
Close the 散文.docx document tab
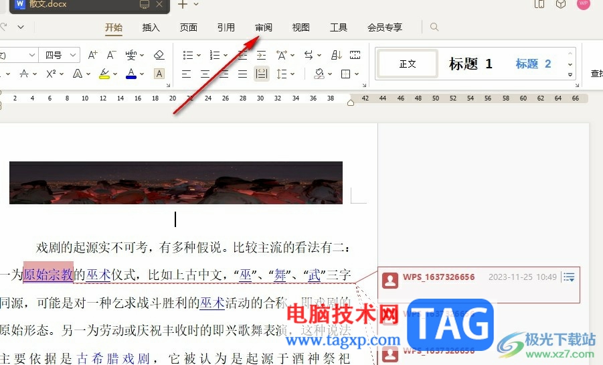click(159, 4)
